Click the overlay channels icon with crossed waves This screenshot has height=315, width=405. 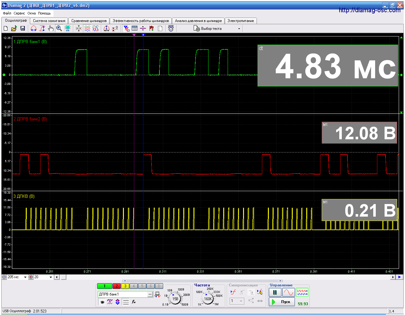tap(79, 29)
